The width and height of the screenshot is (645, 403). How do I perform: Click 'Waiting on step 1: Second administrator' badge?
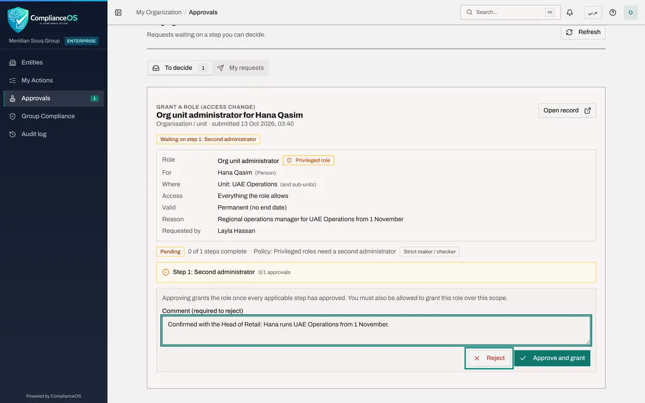(208, 139)
